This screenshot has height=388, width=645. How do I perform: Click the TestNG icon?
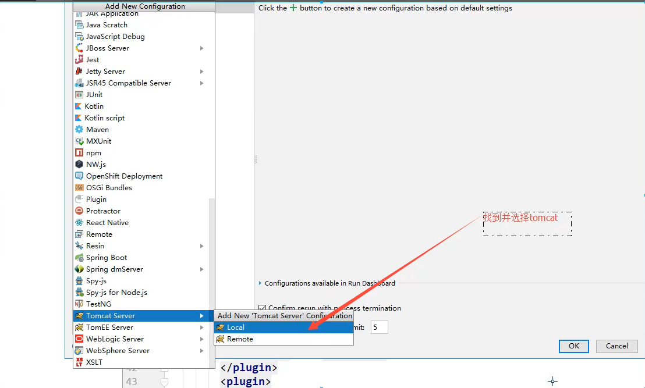79,304
